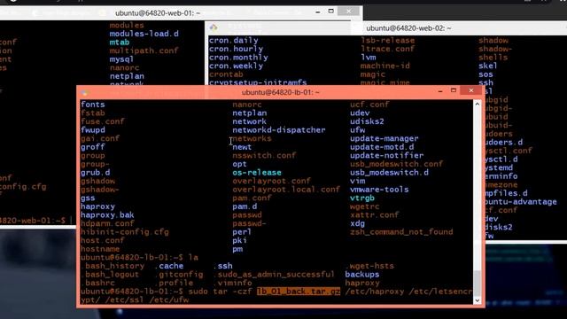Click the PuTTY icon in the web-02 title bar
567x319 pixels.
pos(214,27)
